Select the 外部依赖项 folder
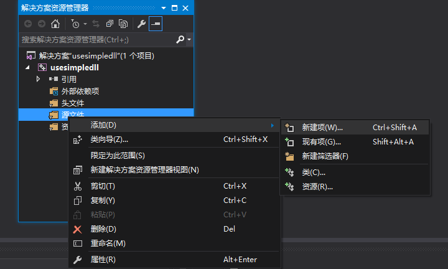 [x=80, y=91]
